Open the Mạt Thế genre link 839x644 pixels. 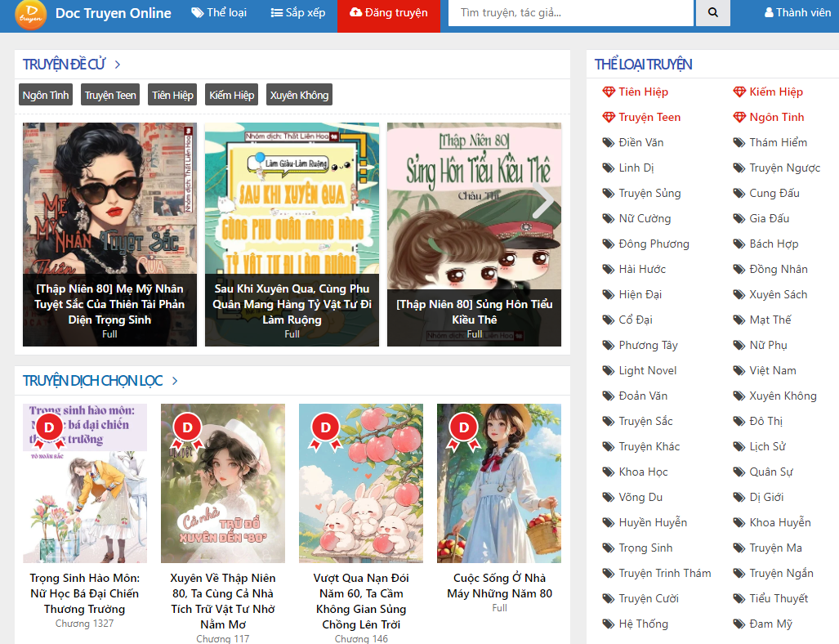(770, 320)
